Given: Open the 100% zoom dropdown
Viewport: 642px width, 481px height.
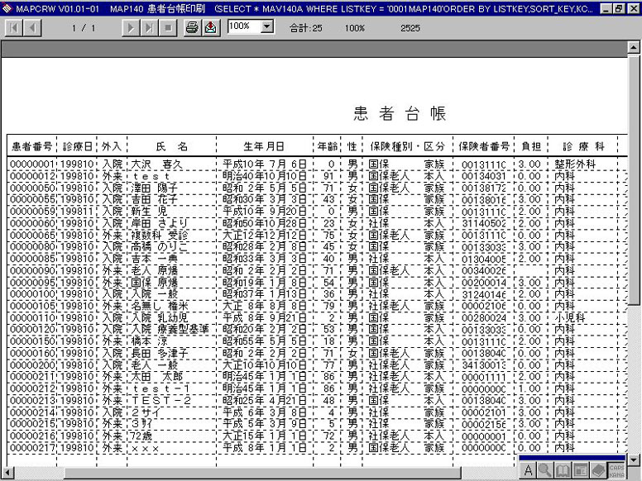Looking at the screenshot, I should 266,26.
